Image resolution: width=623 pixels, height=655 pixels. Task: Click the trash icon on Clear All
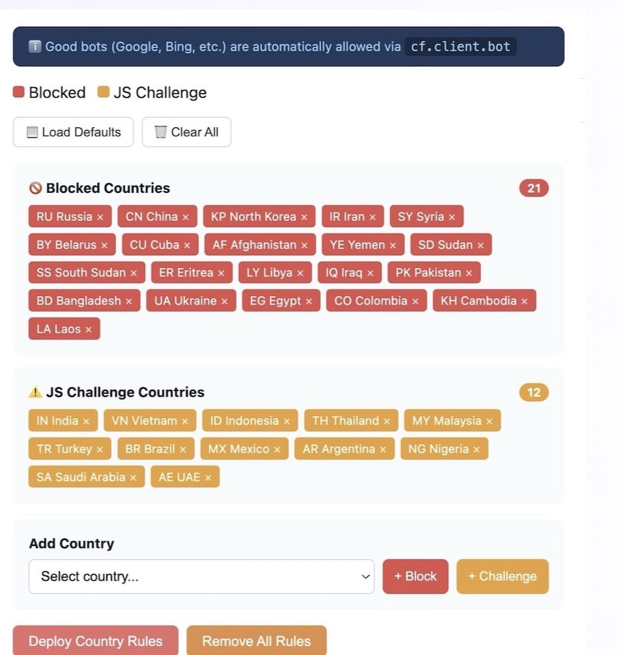[161, 132]
